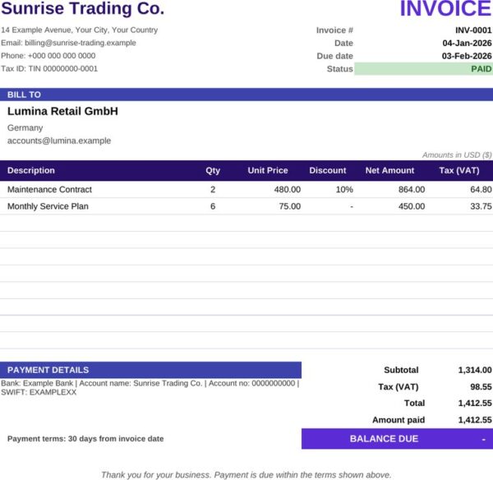
Task: Click the Invoice # label
Action: click(x=334, y=30)
